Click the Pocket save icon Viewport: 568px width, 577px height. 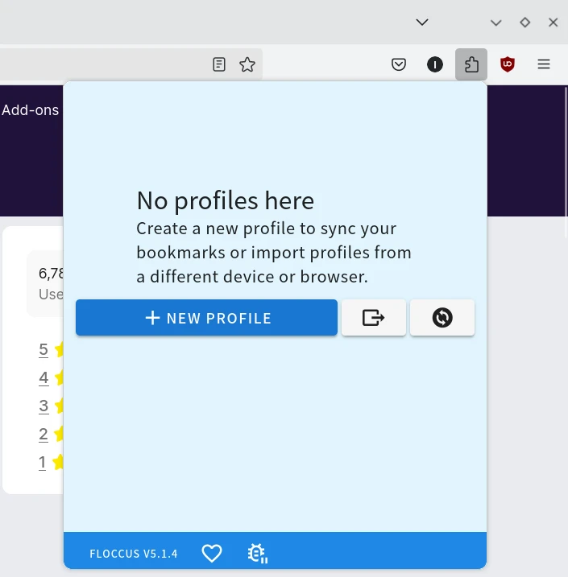pos(399,64)
